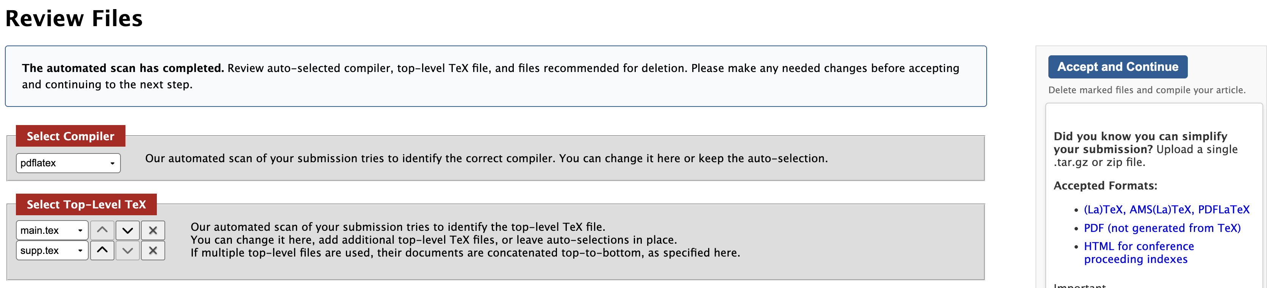This screenshot has height=288, width=1267.
Task: Remove main.tex with its X button
Action: pos(153,230)
